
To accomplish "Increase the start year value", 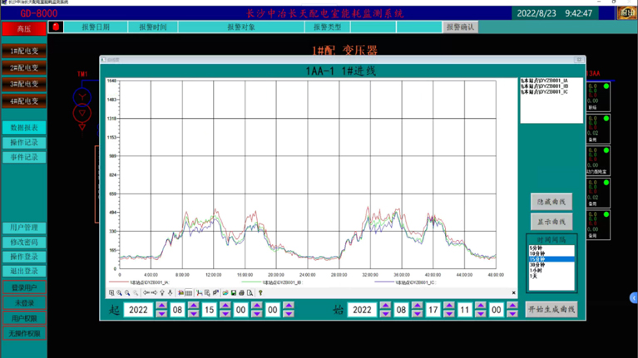I will coord(161,305).
